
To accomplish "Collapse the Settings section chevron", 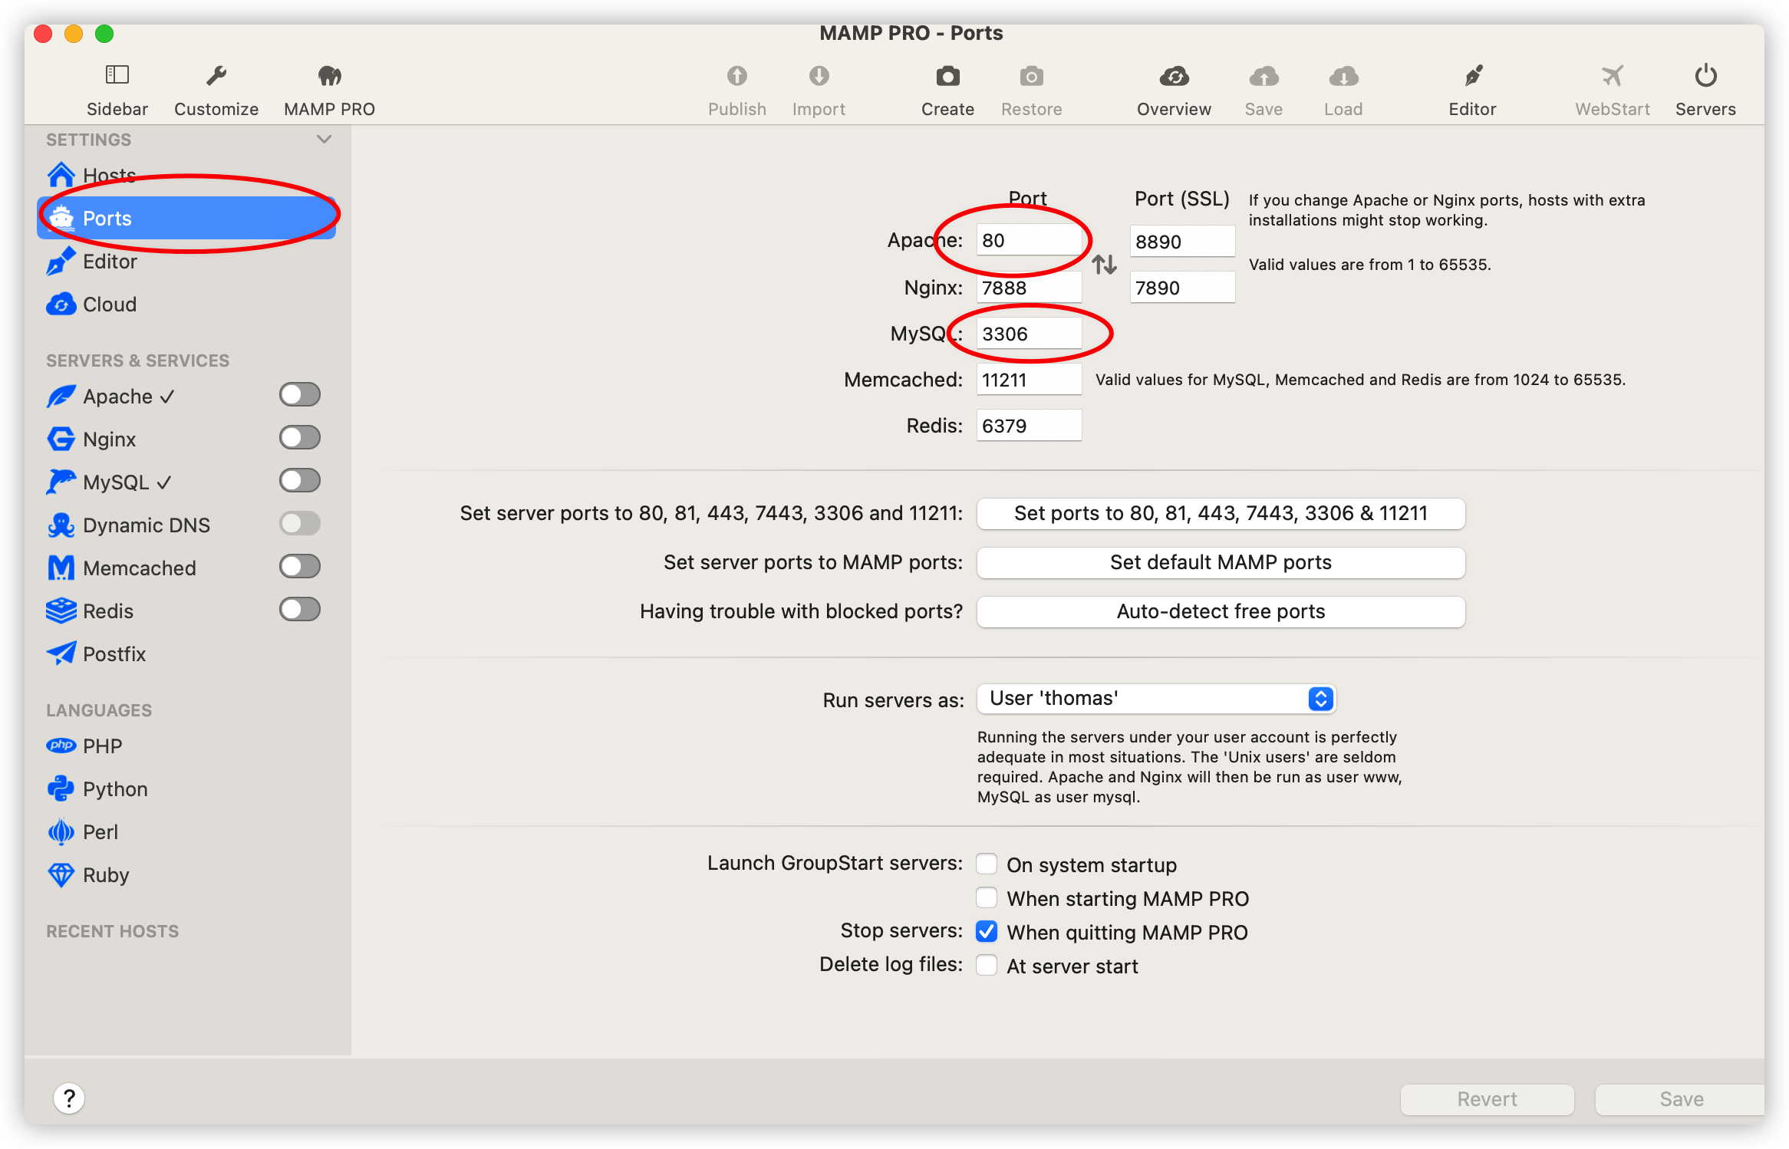I will (x=324, y=139).
